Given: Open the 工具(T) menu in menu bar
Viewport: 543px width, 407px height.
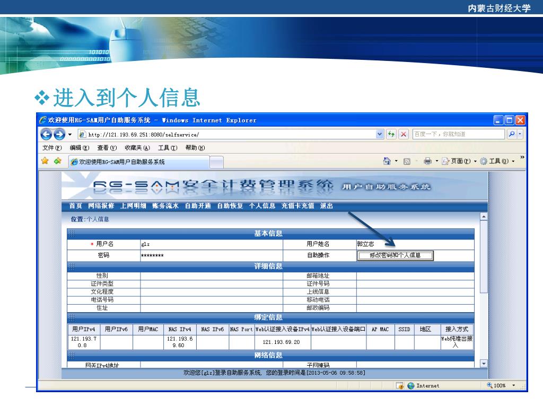Looking at the screenshot, I should 168,148.
